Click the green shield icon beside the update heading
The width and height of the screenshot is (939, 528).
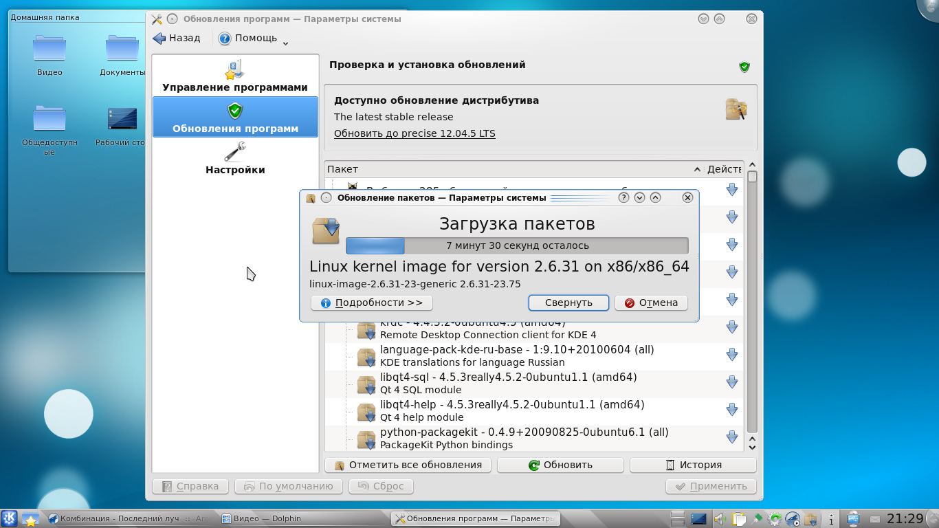(x=744, y=67)
